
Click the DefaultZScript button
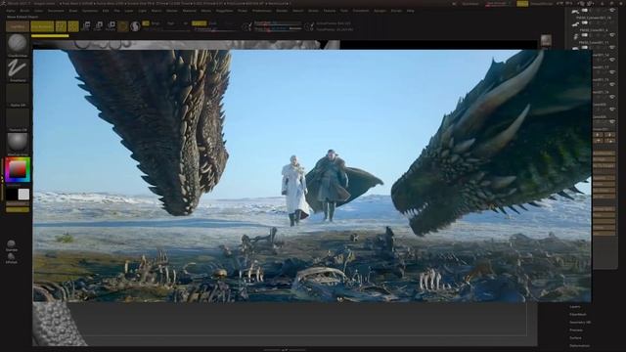[x=542, y=4]
